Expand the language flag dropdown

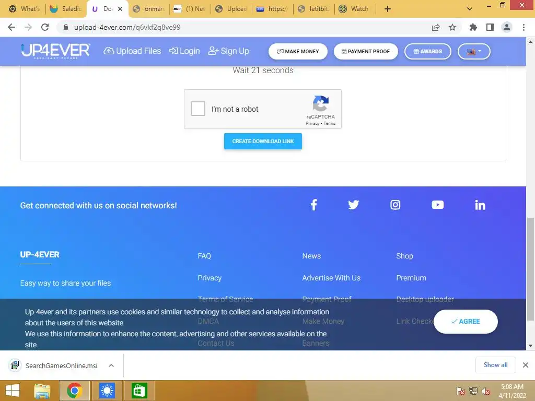point(474,52)
